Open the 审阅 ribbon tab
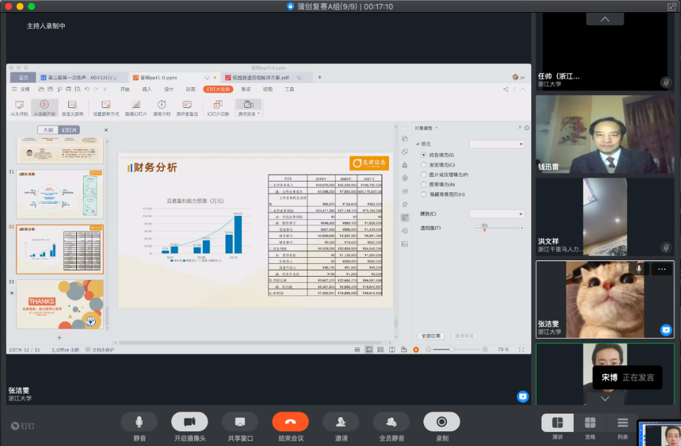681x446 pixels. pyautogui.click(x=246, y=89)
